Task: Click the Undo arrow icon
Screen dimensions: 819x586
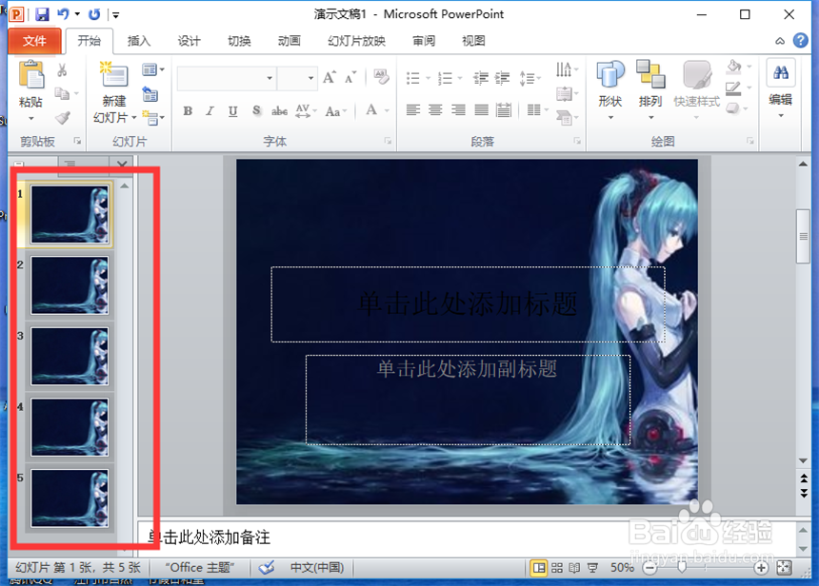Action: coord(64,14)
